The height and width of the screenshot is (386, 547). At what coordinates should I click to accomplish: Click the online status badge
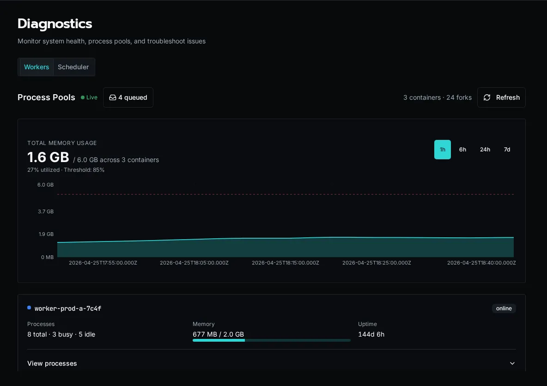pyautogui.click(x=504, y=308)
